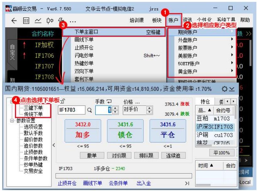
Task: Open the quote list toolbar icon
Action: point(26,21)
